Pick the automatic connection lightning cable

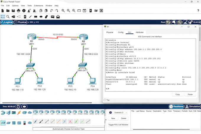coord(35,122)
